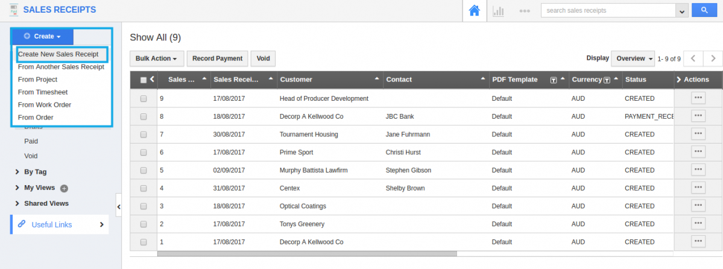Click the Home icon in top bar
723x269 pixels.
click(x=474, y=11)
